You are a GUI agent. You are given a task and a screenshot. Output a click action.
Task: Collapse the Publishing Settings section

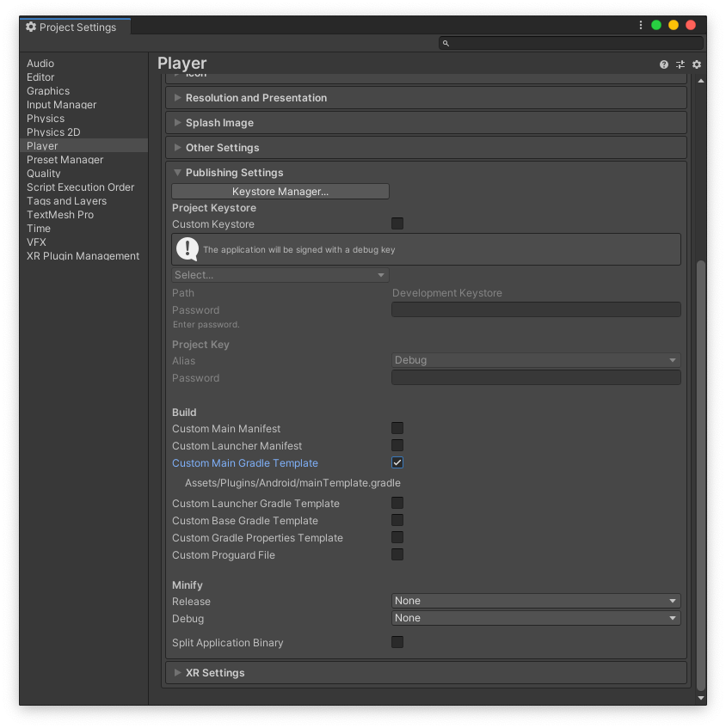pyautogui.click(x=177, y=172)
